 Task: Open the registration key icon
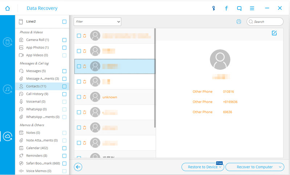point(214,8)
